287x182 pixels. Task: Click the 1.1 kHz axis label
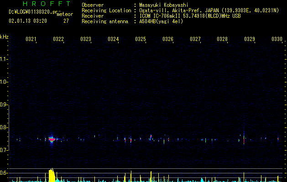4,59
